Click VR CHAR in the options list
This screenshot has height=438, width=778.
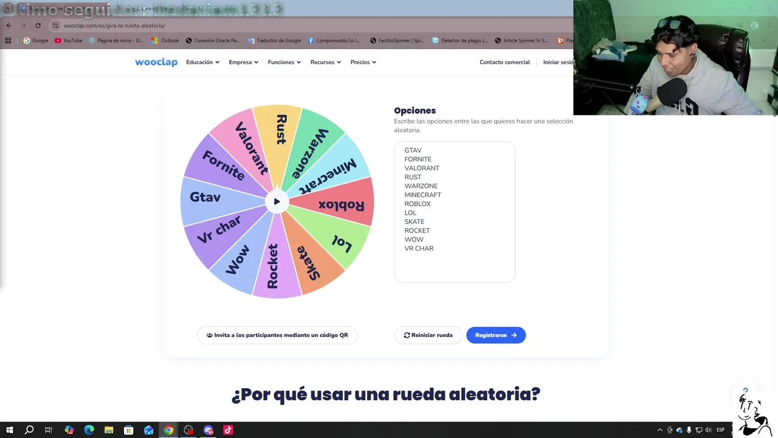click(x=419, y=248)
